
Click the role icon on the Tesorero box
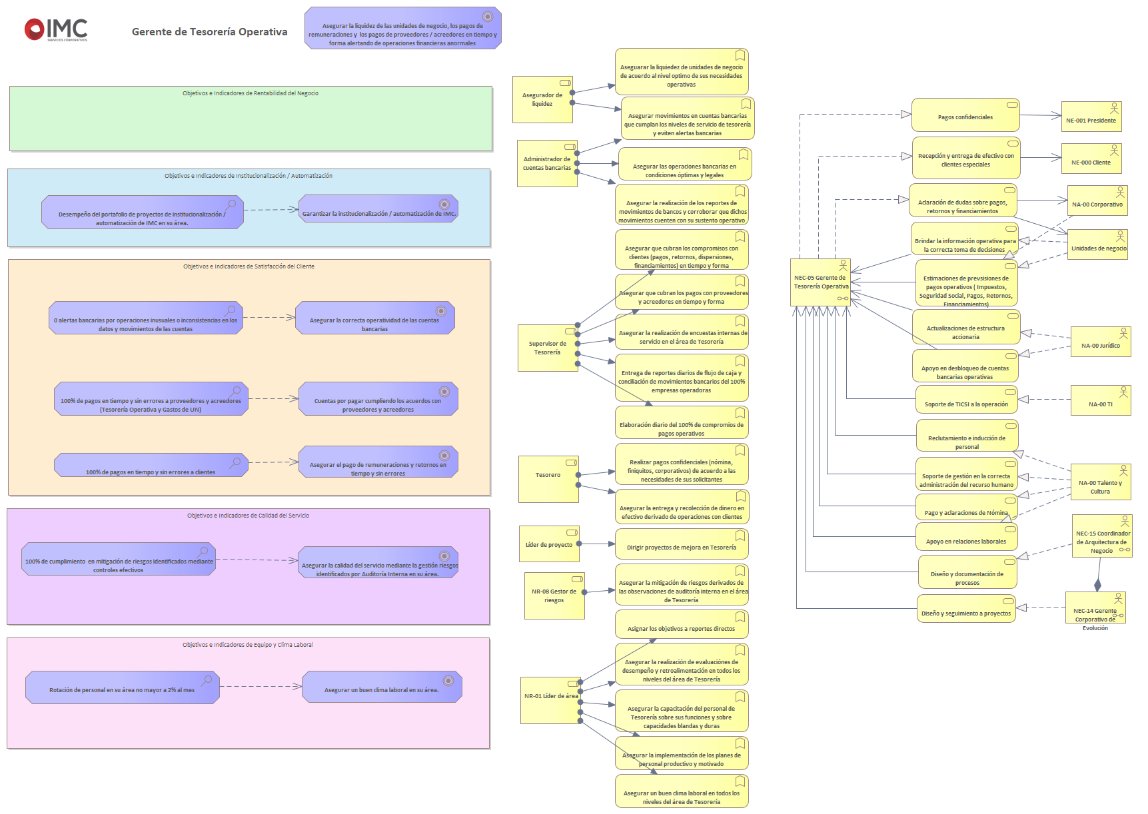pyautogui.click(x=571, y=462)
